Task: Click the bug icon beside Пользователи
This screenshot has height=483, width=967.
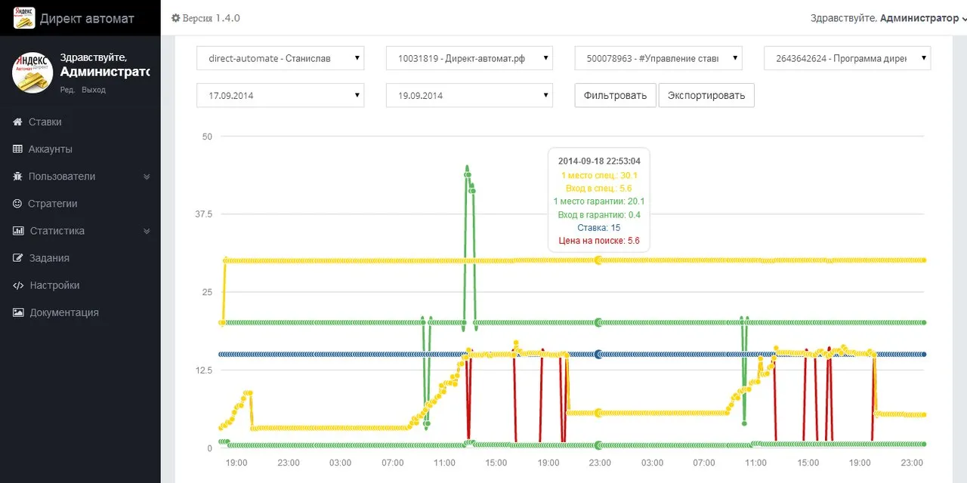Action: pyautogui.click(x=17, y=177)
